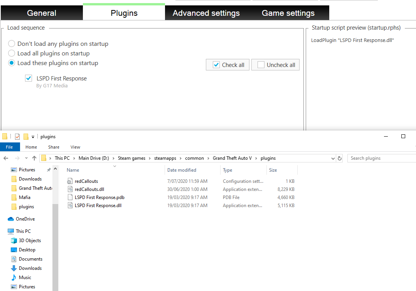Screen dimensions: 416x291
Task: Refresh the plugins folder
Action: [340, 158]
